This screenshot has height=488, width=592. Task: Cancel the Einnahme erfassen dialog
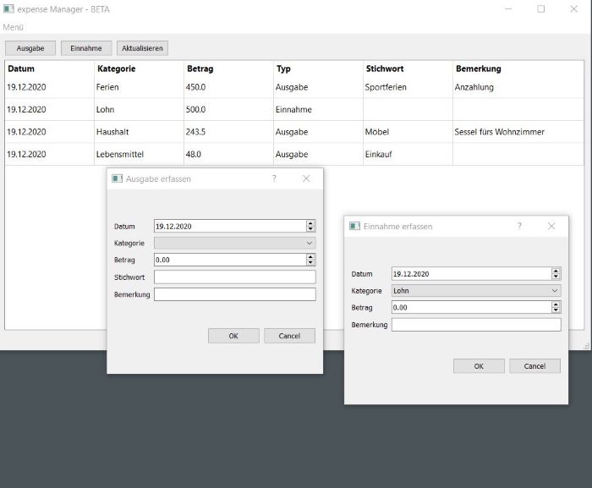534,366
